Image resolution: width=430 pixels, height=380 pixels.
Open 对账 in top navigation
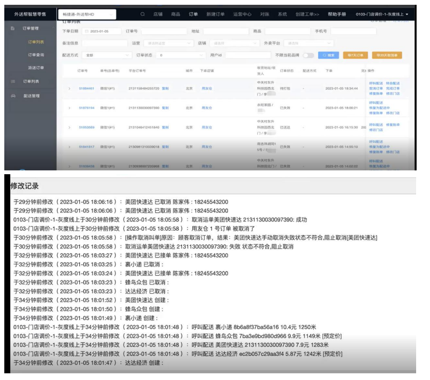tap(265, 14)
